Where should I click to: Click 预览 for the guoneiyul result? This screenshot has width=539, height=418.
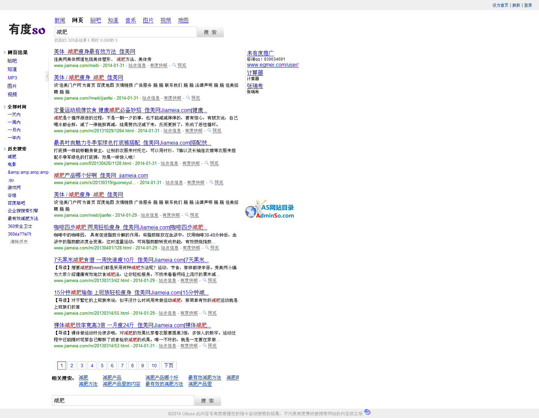point(219,182)
